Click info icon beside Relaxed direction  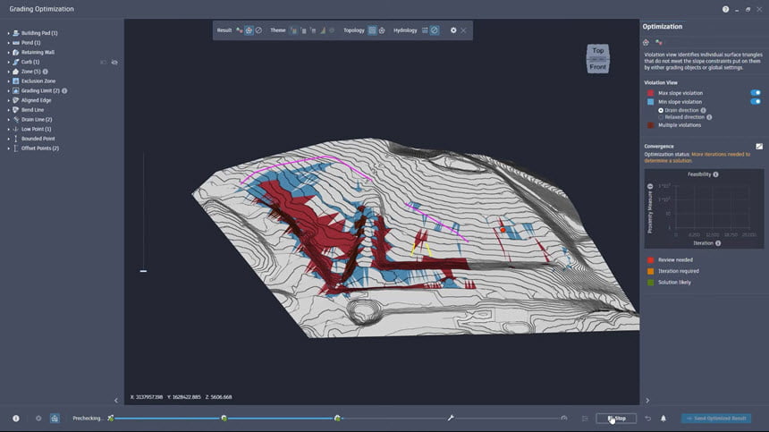(x=709, y=117)
